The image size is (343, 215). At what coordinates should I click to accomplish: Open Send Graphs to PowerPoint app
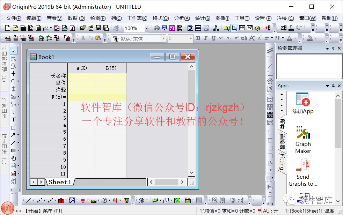303,173
